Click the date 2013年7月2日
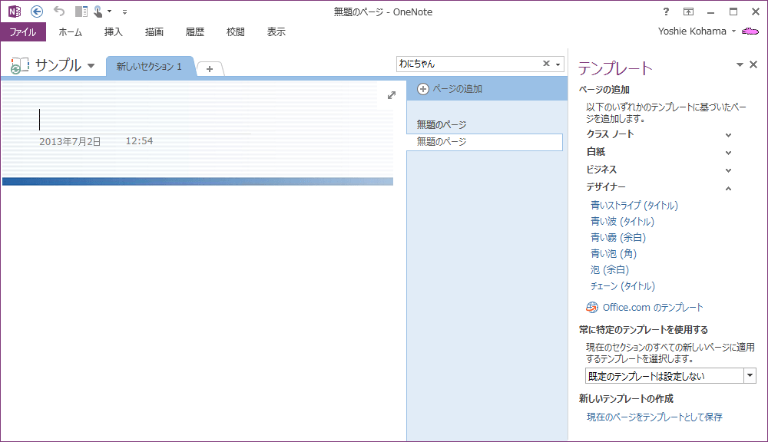Viewport: 768px width, 442px height. (x=70, y=141)
